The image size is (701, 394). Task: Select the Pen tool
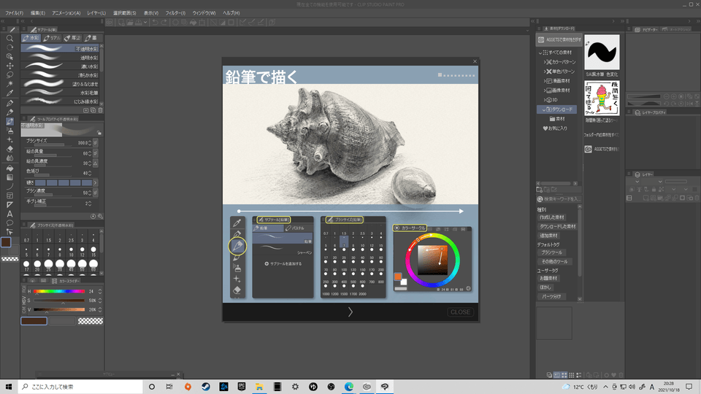[9, 103]
